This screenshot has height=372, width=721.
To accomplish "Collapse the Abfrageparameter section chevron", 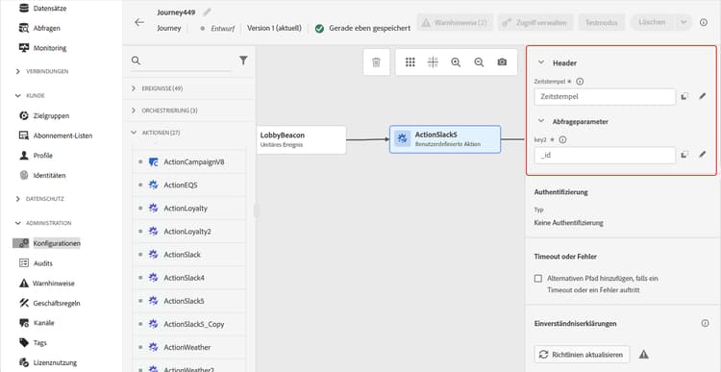I will pyautogui.click(x=541, y=121).
